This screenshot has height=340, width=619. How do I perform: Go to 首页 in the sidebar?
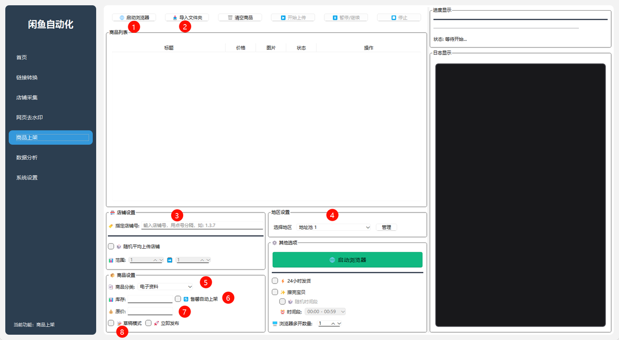coord(51,57)
